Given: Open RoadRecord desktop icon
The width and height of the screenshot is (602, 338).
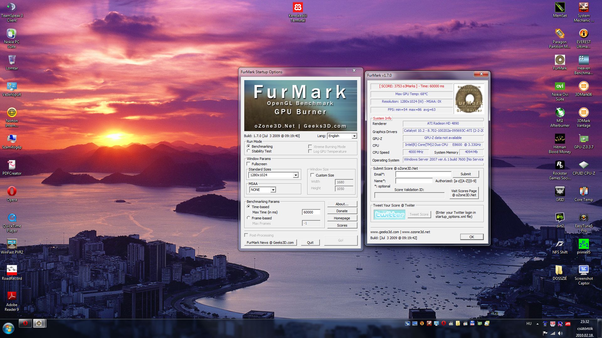Looking at the screenshot, I should click(x=12, y=273).
